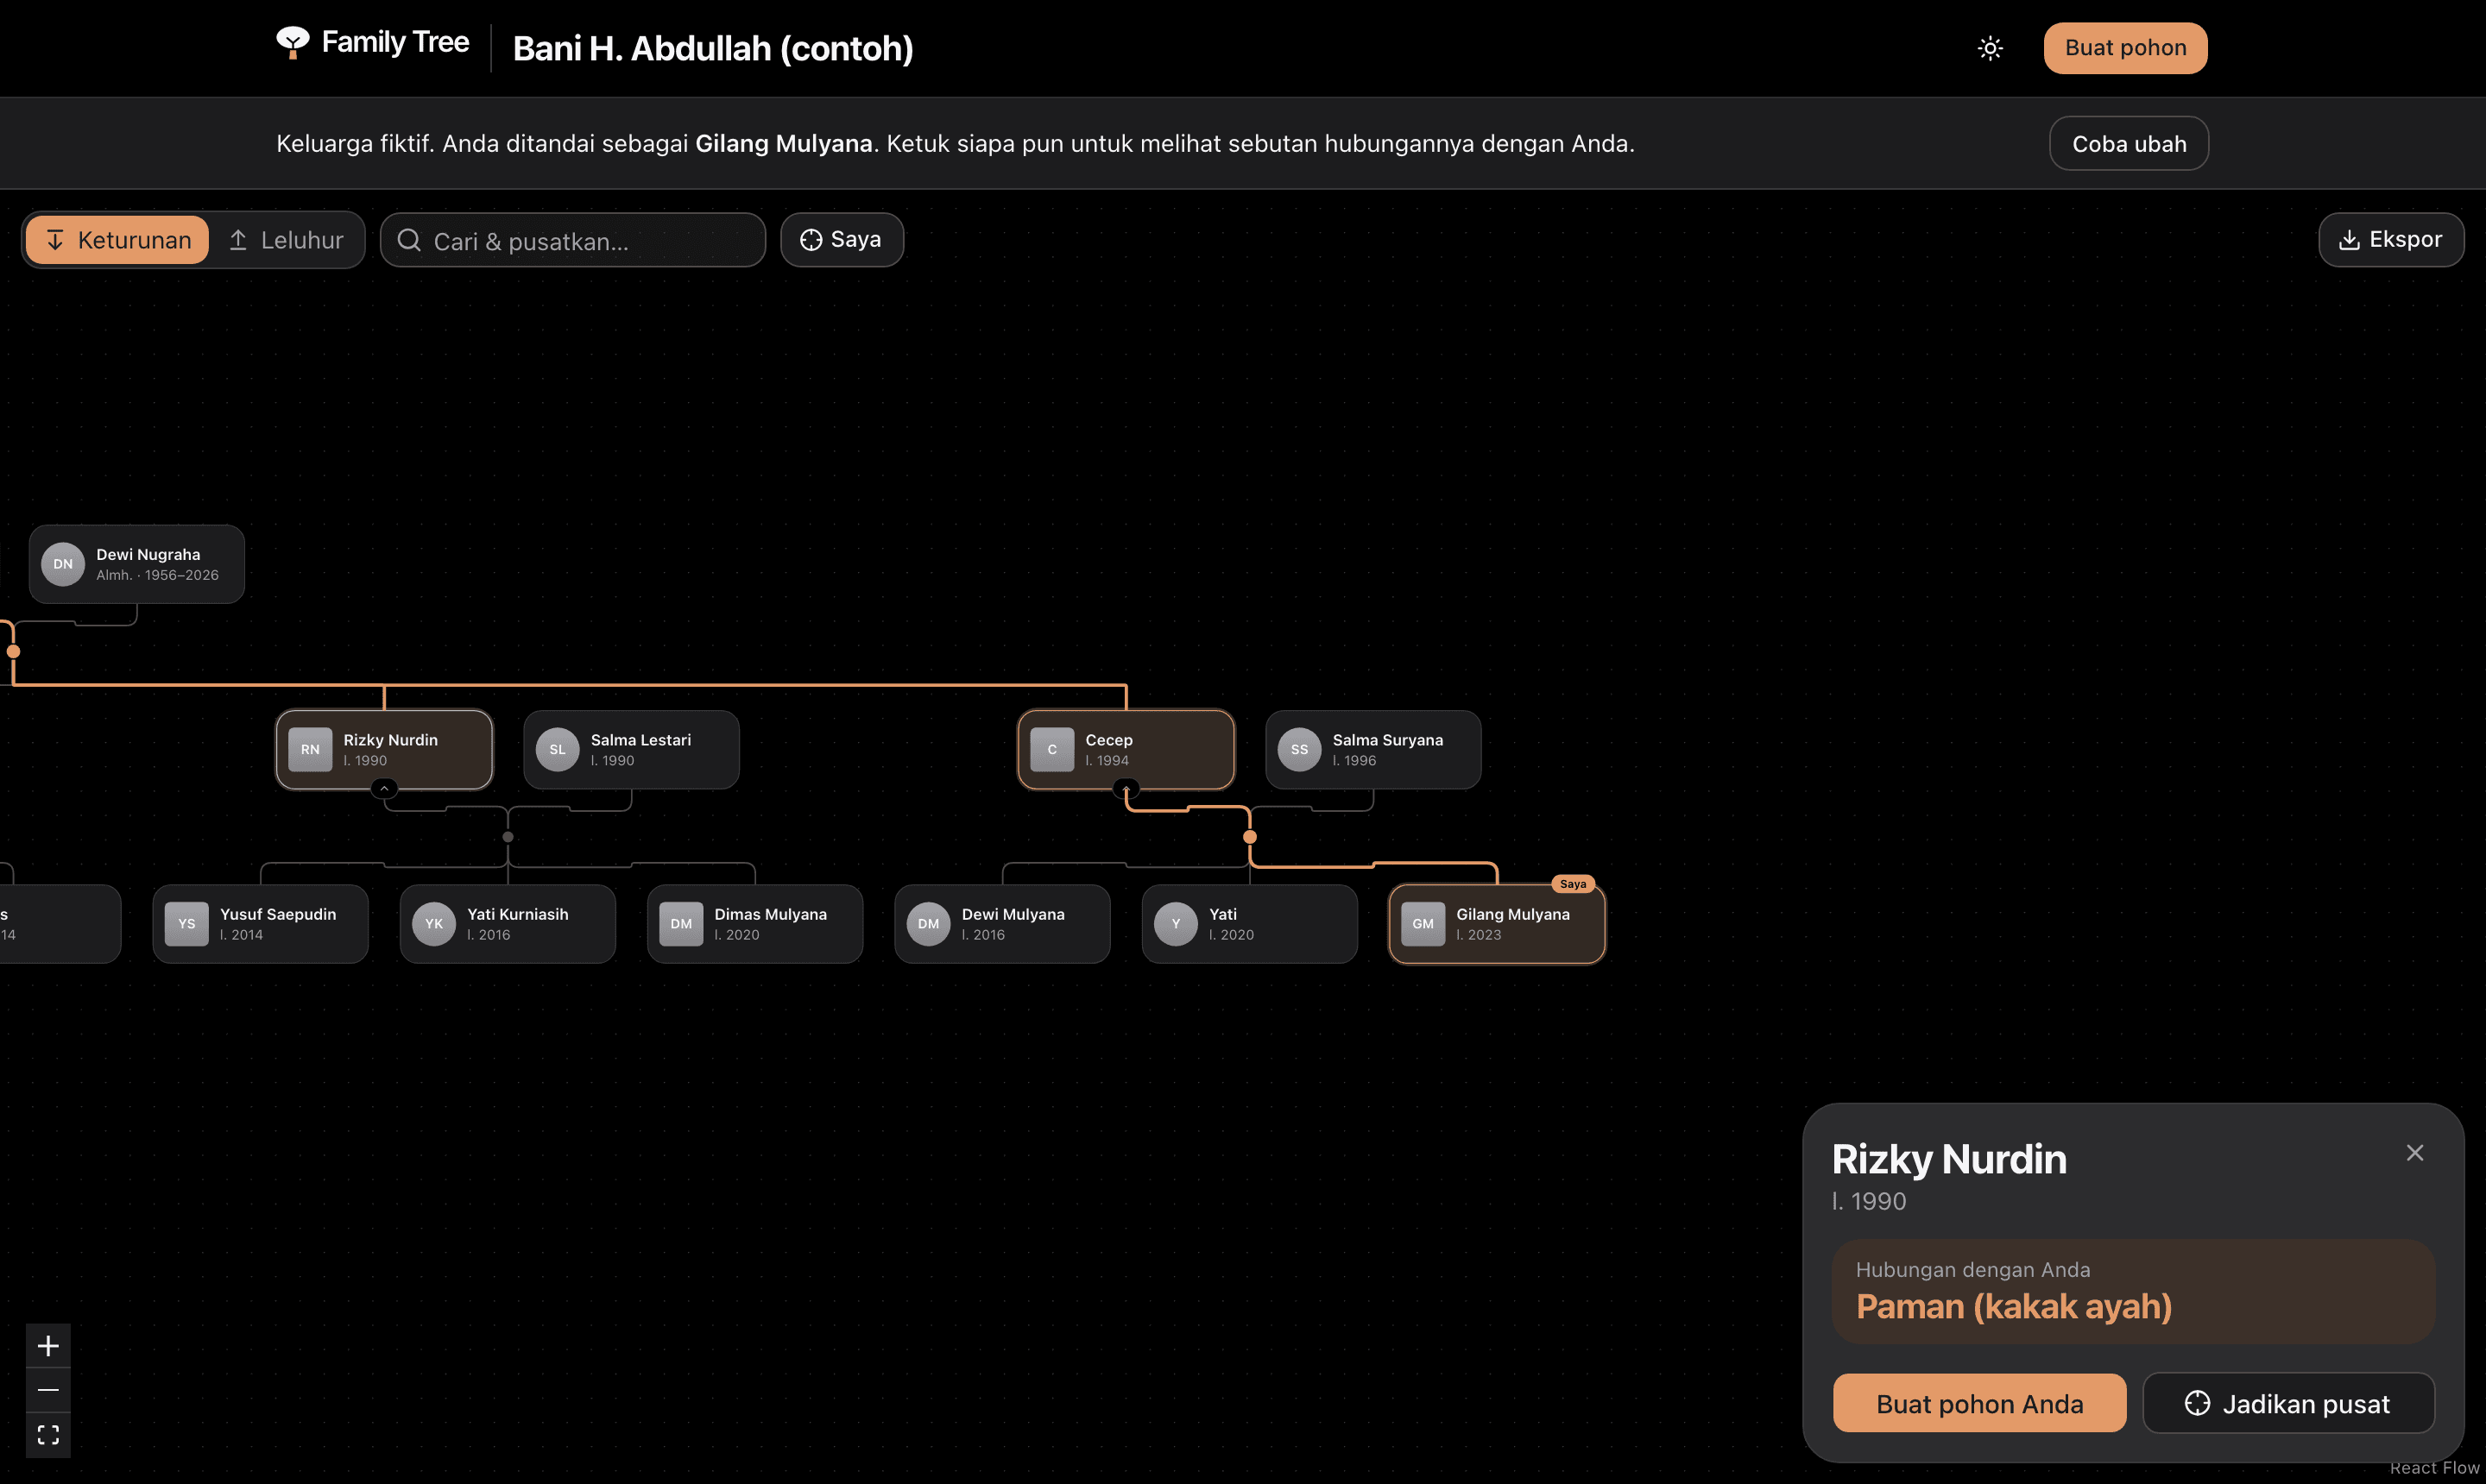Click the search magnifier icon
This screenshot has height=1484, width=2486.
(408, 240)
